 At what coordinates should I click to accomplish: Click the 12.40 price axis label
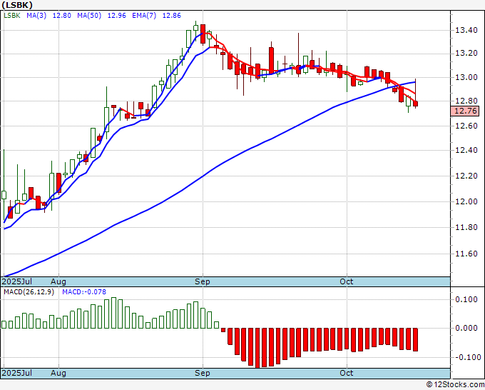[466, 150]
